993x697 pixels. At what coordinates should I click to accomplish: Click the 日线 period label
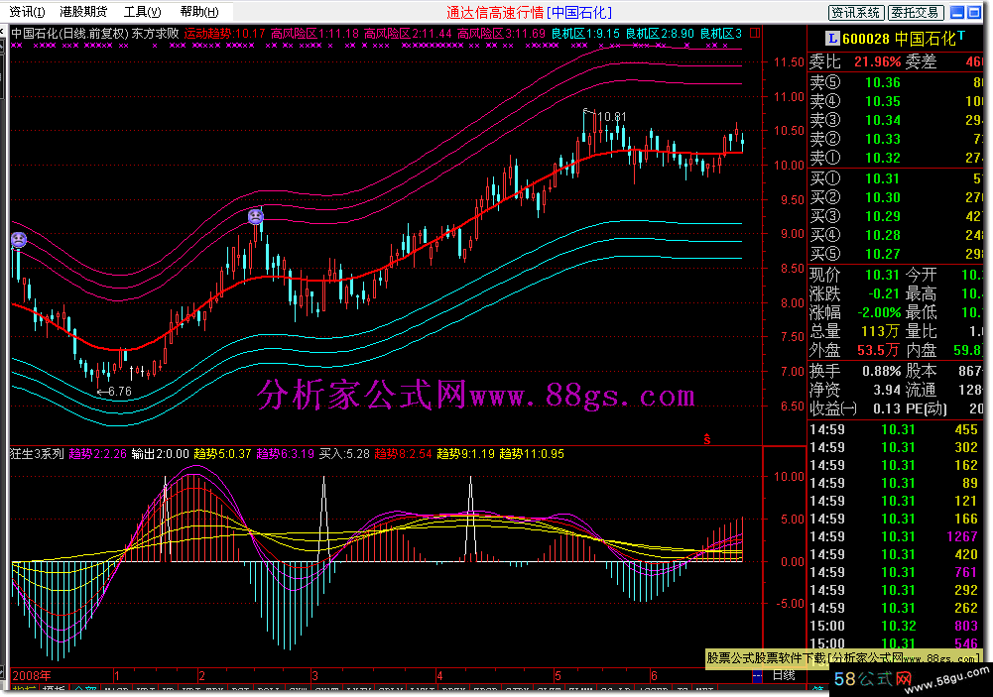[x=784, y=675]
